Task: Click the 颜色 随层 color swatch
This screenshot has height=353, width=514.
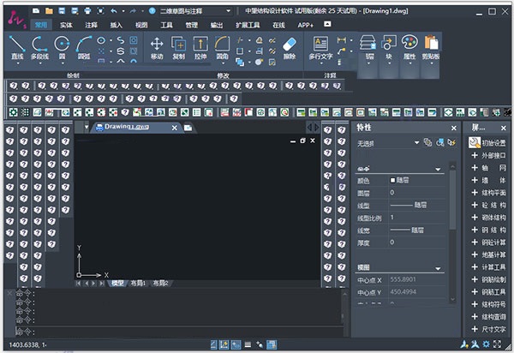Action: click(393, 181)
